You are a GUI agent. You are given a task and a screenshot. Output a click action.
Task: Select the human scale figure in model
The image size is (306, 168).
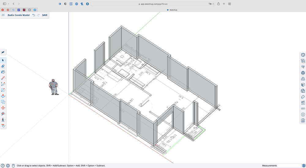[x=54, y=87]
